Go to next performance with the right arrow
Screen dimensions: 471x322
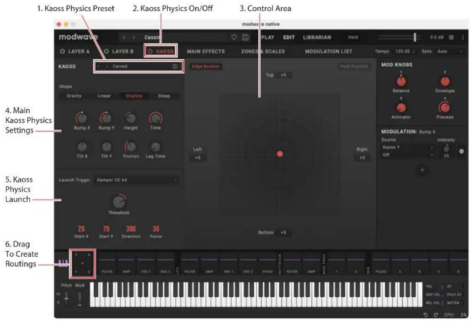coord(134,37)
